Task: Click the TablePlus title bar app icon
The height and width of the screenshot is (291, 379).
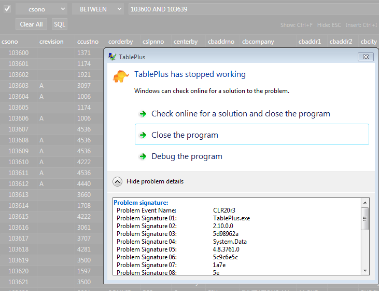Action: tap(112, 57)
